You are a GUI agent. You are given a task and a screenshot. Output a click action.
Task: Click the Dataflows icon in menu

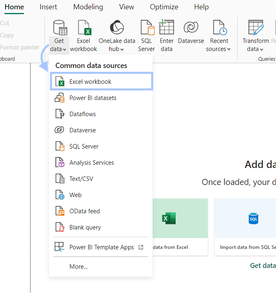point(60,114)
